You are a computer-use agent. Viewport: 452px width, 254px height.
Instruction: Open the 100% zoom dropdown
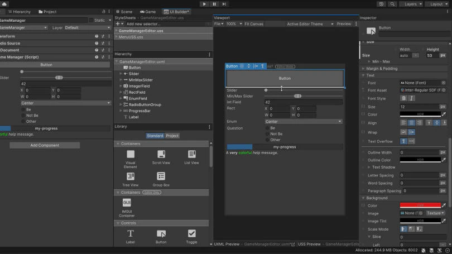click(x=234, y=24)
